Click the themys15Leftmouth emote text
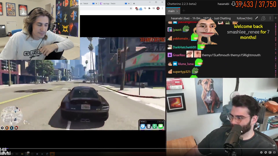278x156 pixels. [215, 55]
